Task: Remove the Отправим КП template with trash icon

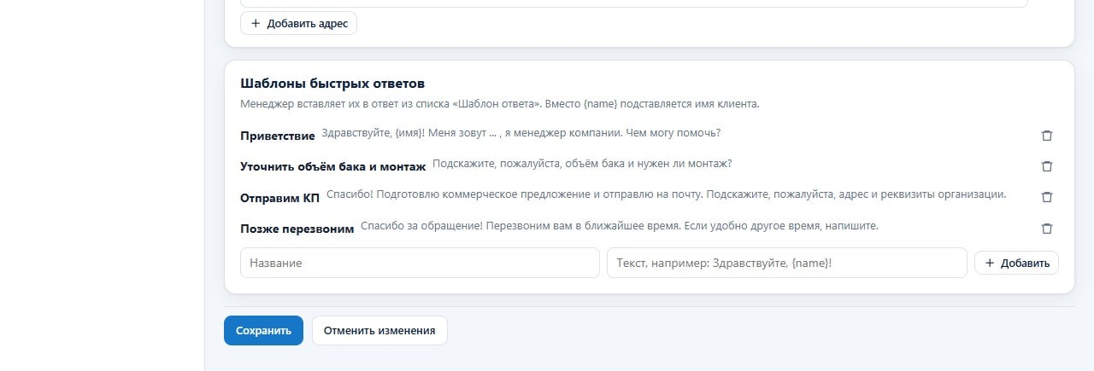Action: [x=1047, y=197]
